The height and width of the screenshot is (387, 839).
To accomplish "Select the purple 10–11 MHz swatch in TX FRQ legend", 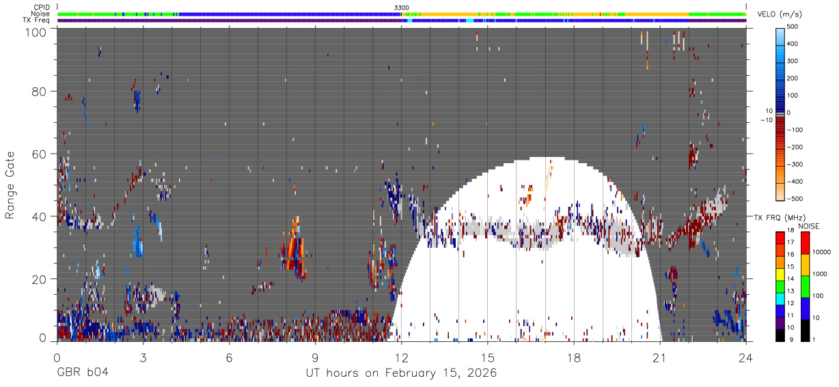I will [781, 322].
